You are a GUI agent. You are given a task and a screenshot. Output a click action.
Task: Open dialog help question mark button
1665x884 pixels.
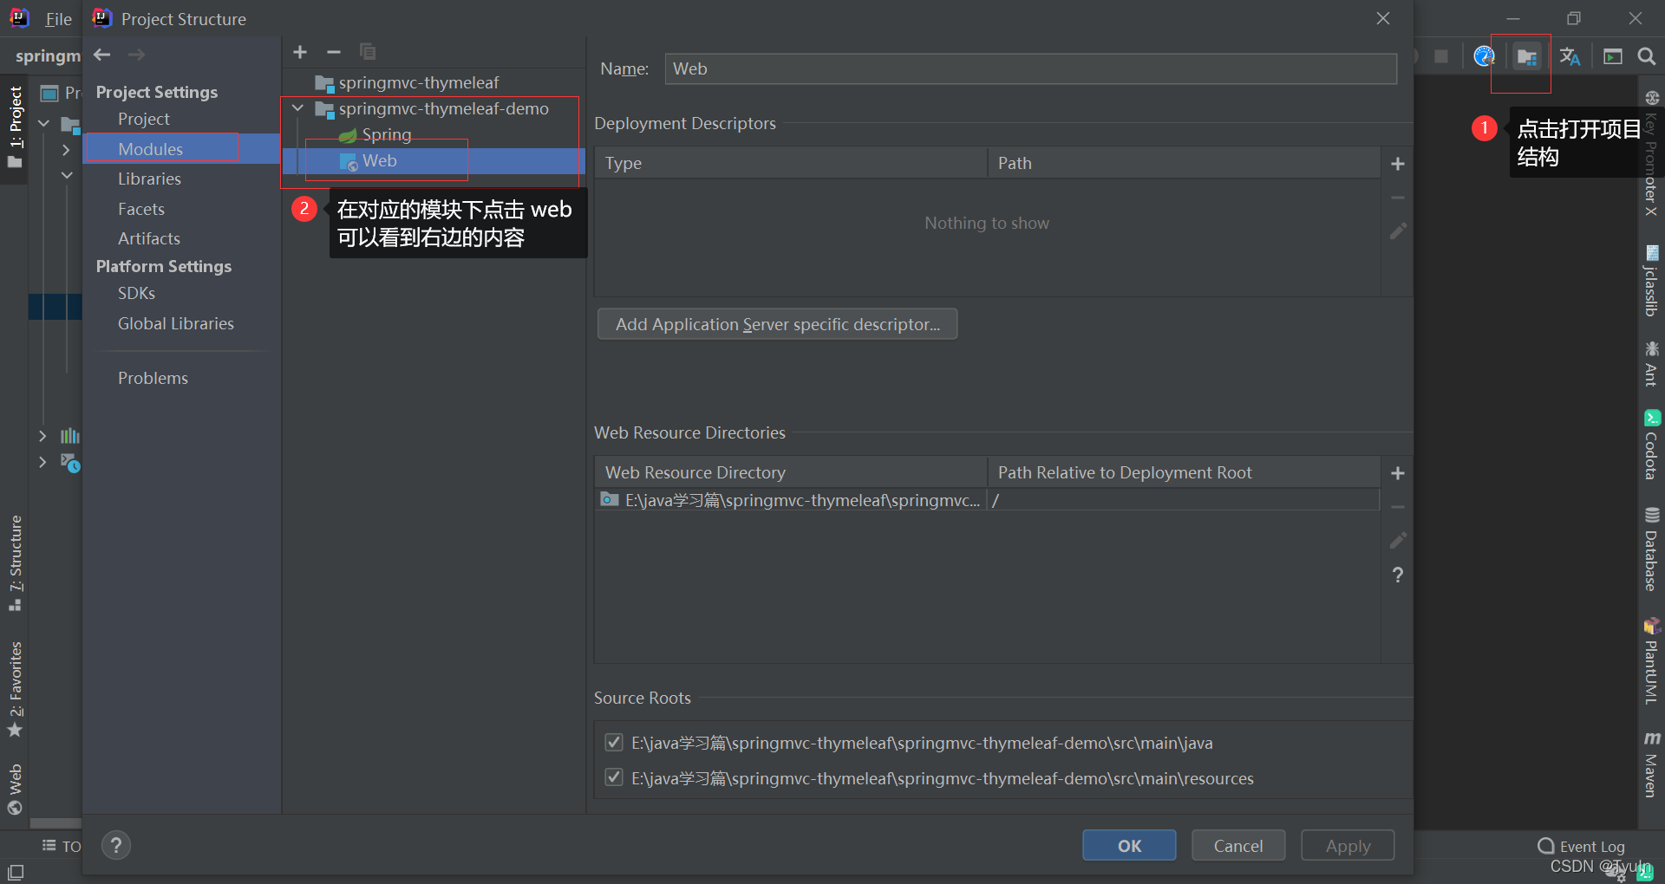click(116, 845)
